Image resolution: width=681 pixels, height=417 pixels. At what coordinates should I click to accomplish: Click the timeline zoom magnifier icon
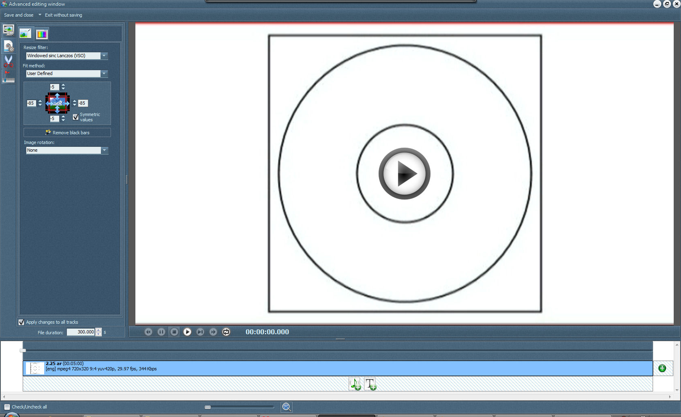[287, 407]
